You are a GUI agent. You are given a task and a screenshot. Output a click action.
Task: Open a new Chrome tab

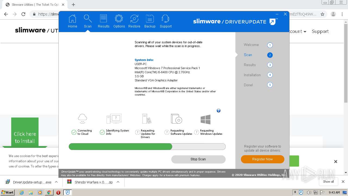[x=73, y=5]
